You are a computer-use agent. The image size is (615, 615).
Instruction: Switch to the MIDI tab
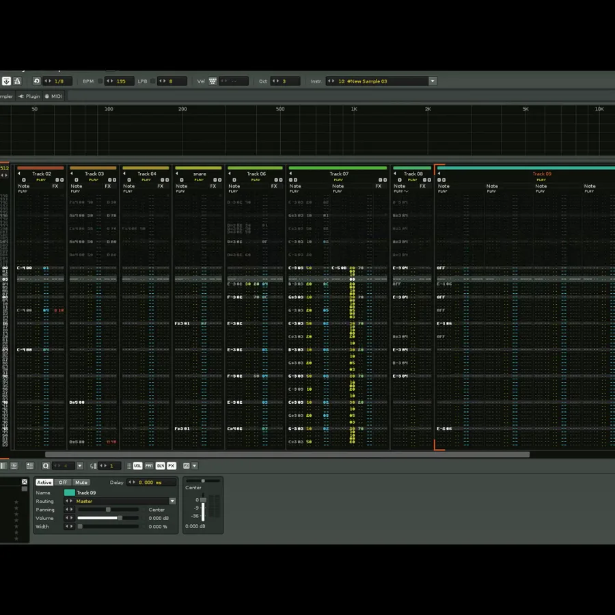[x=54, y=96]
